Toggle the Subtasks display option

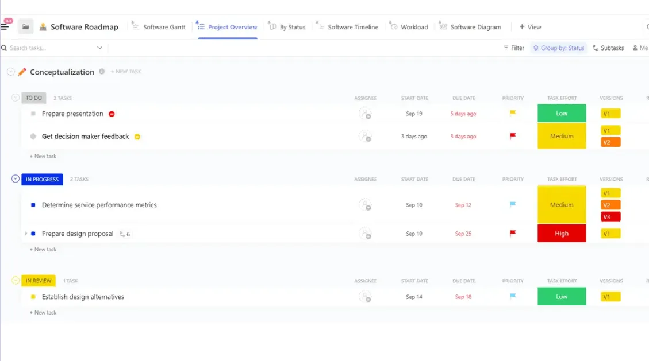pos(608,48)
